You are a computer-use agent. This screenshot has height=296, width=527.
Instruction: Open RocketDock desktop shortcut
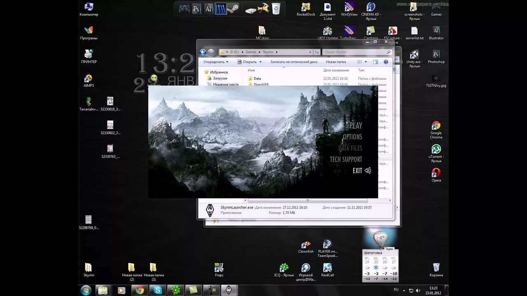point(306,9)
